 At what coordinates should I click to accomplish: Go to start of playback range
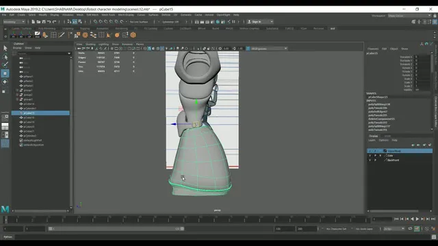tap(396, 219)
